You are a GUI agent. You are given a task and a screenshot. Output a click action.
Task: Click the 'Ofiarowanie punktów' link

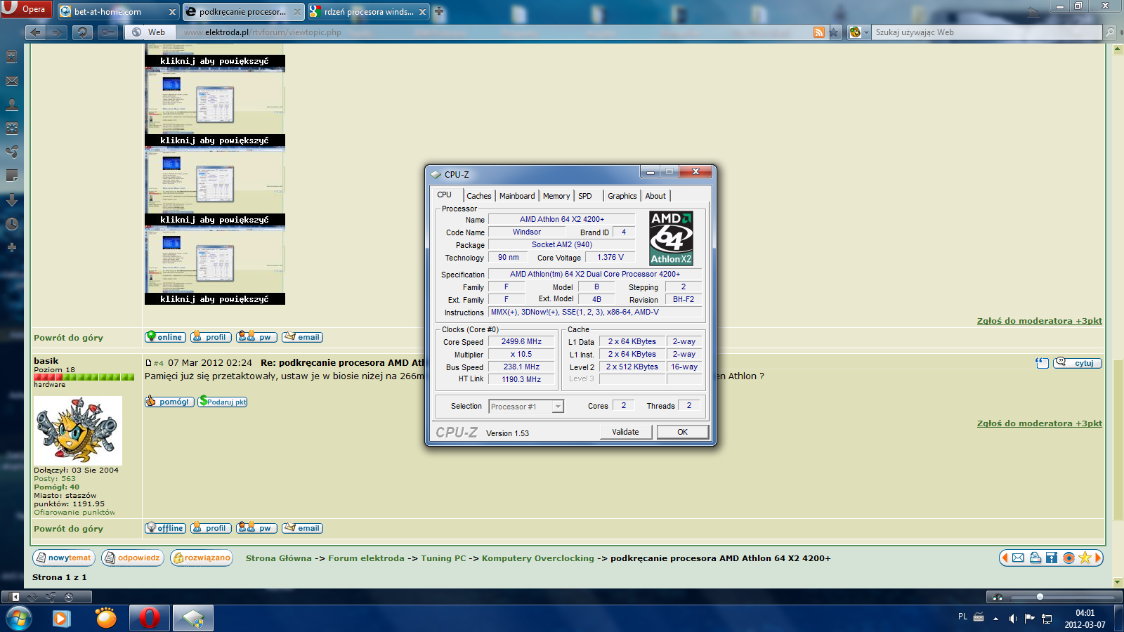click(x=74, y=513)
